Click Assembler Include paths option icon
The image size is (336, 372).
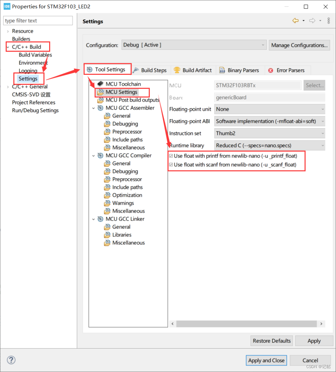pos(107,140)
